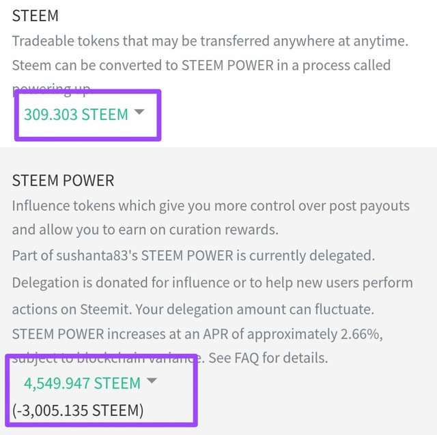Expand the 4,549.947 STEEM balance menu

[x=82, y=383]
